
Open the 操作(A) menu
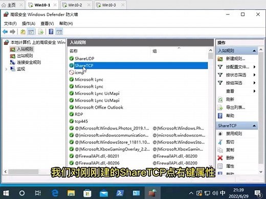(29, 23)
